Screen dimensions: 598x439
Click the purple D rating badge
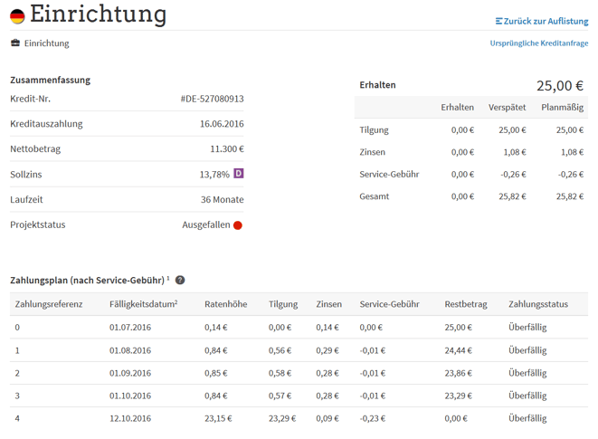tap(239, 173)
